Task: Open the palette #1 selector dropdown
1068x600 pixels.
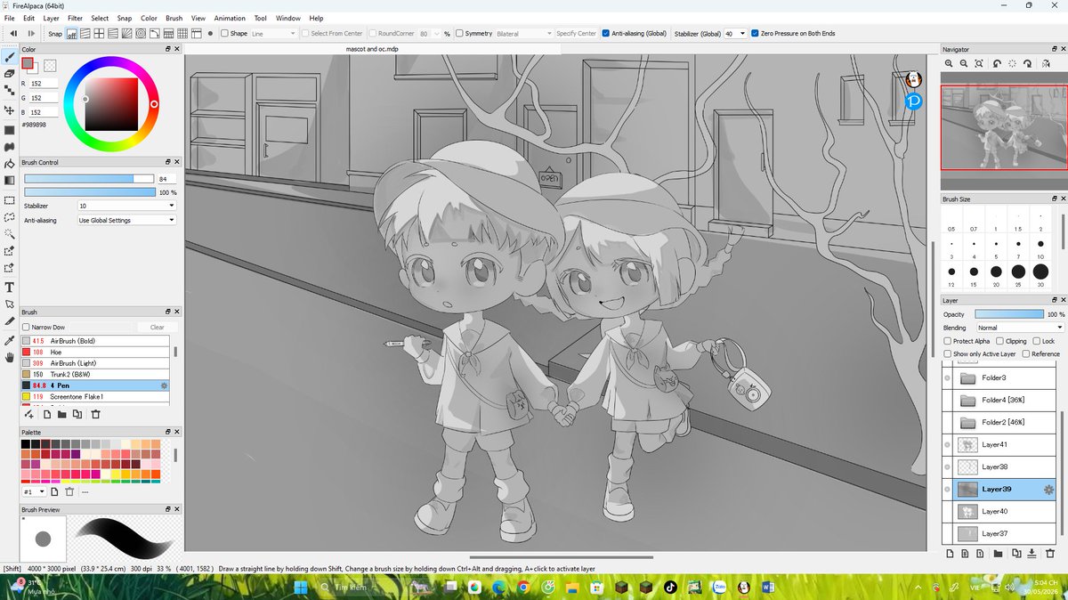Action: pos(34,491)
